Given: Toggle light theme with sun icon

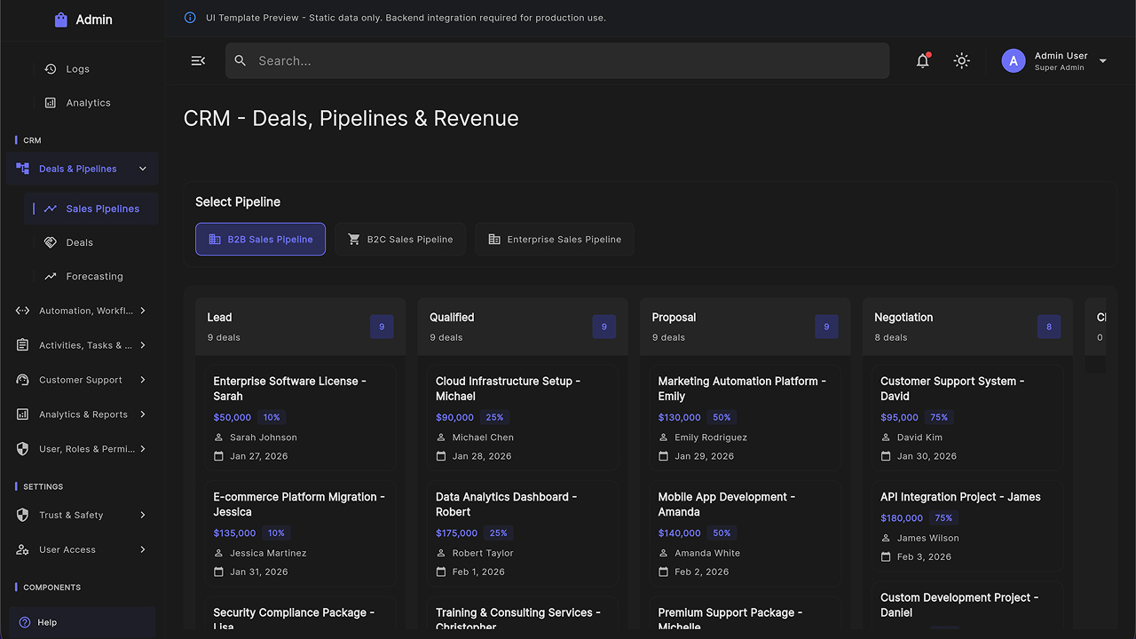Looking at the screenshot, I should point(961,60).
